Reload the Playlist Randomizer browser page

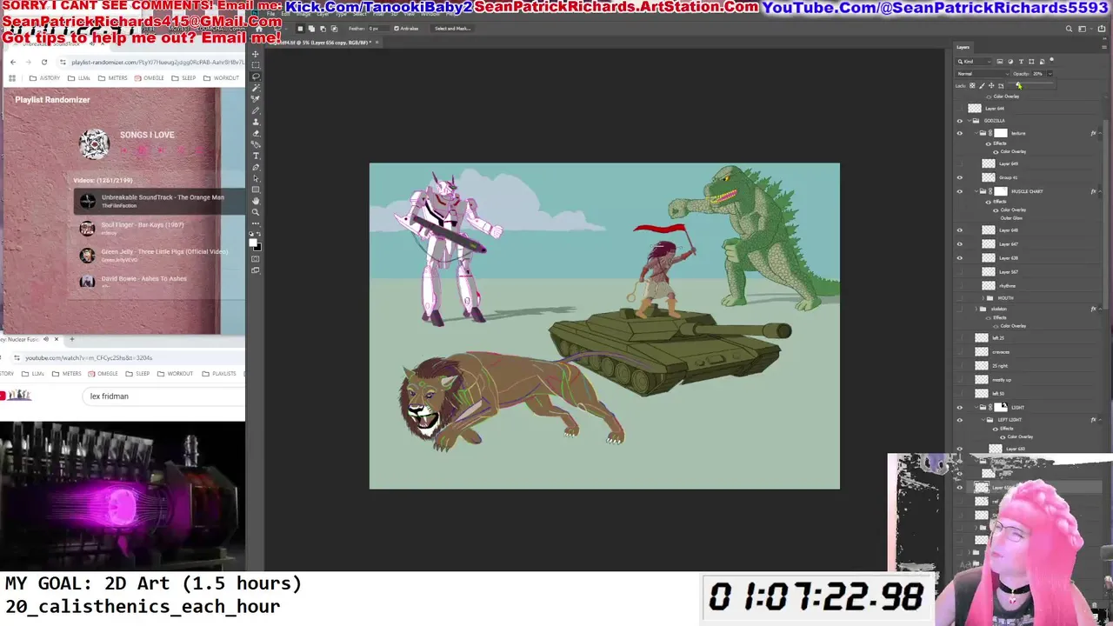coord(44,63)
